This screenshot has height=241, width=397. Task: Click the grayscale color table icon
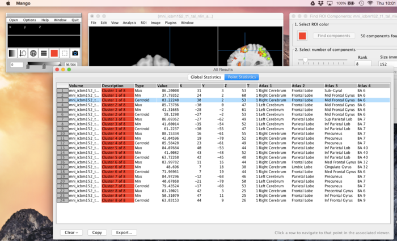pos(12,53)
